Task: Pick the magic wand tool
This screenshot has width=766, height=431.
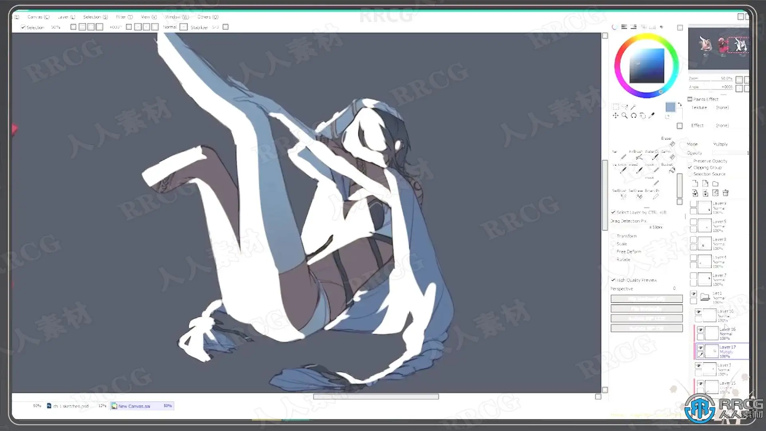Action: (634, 107)
